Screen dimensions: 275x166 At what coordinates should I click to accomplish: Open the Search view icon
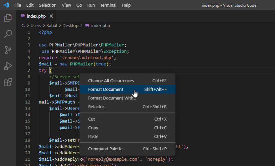[8, 34]
